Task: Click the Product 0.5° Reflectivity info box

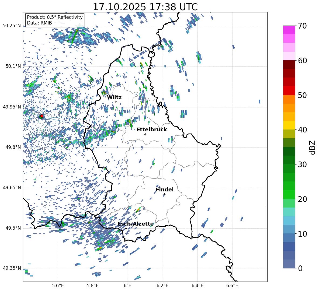Action: click(x=55, y=20)
